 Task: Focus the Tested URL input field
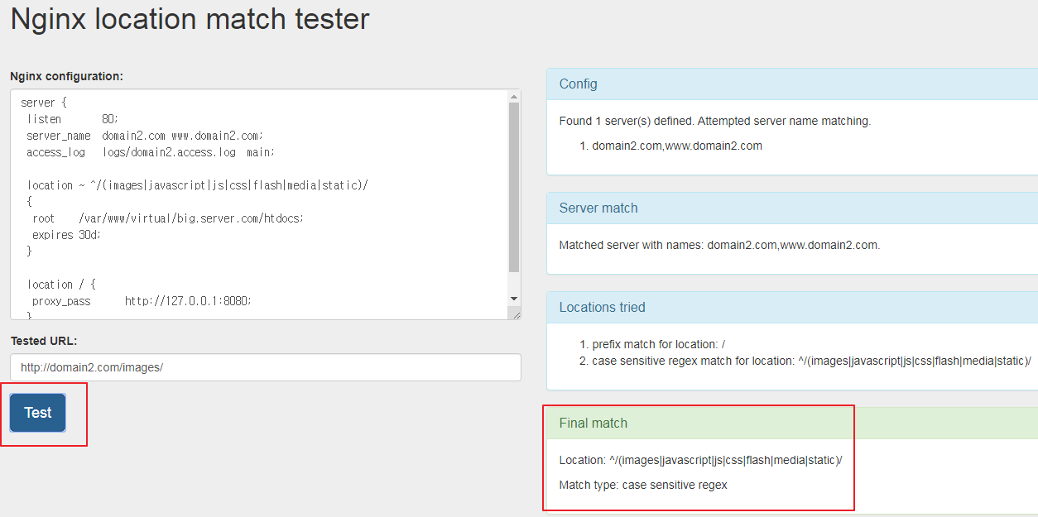click(x=265, y=367)
